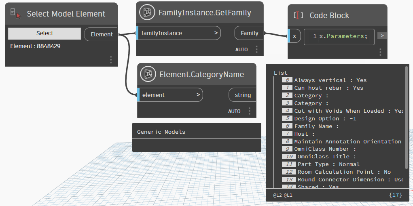
Task: Select list item 9 OmniClass Number
Action: point(319,149)
